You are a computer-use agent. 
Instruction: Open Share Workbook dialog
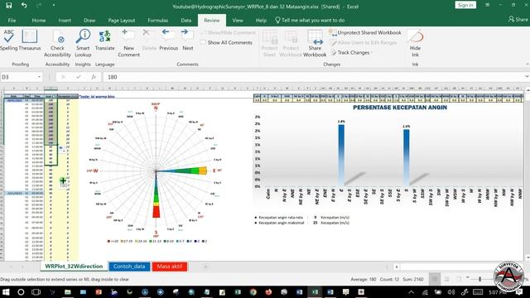click(315, 44)
